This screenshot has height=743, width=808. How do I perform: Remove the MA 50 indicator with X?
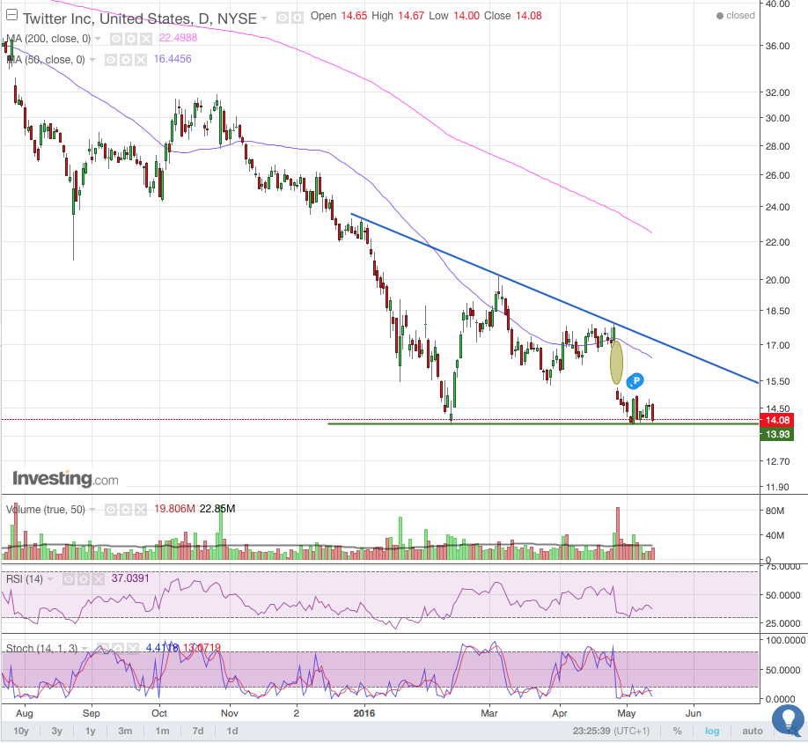coord(141,60)
